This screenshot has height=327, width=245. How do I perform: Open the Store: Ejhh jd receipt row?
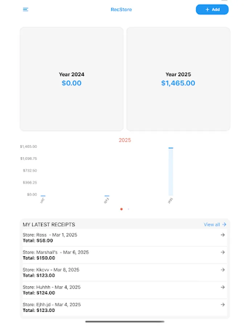point(125,307)
